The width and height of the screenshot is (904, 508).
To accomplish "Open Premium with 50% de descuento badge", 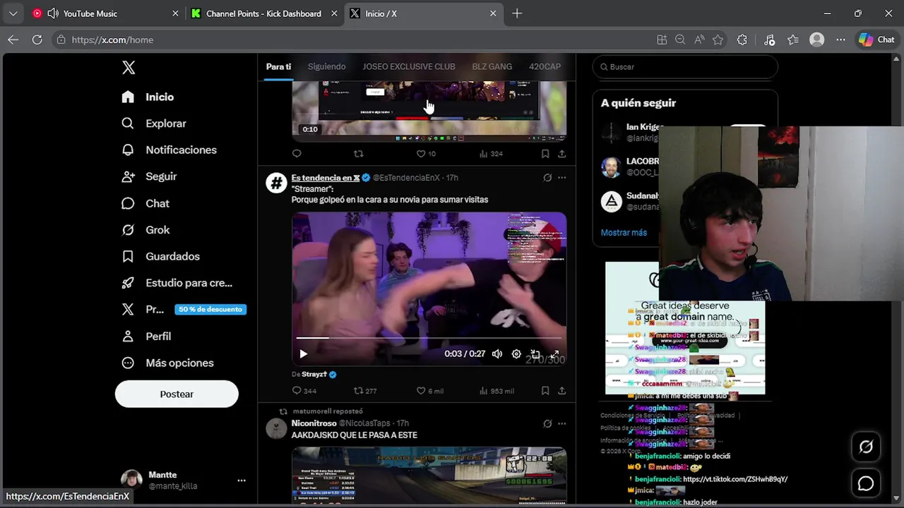I will [x=183, y=309].
